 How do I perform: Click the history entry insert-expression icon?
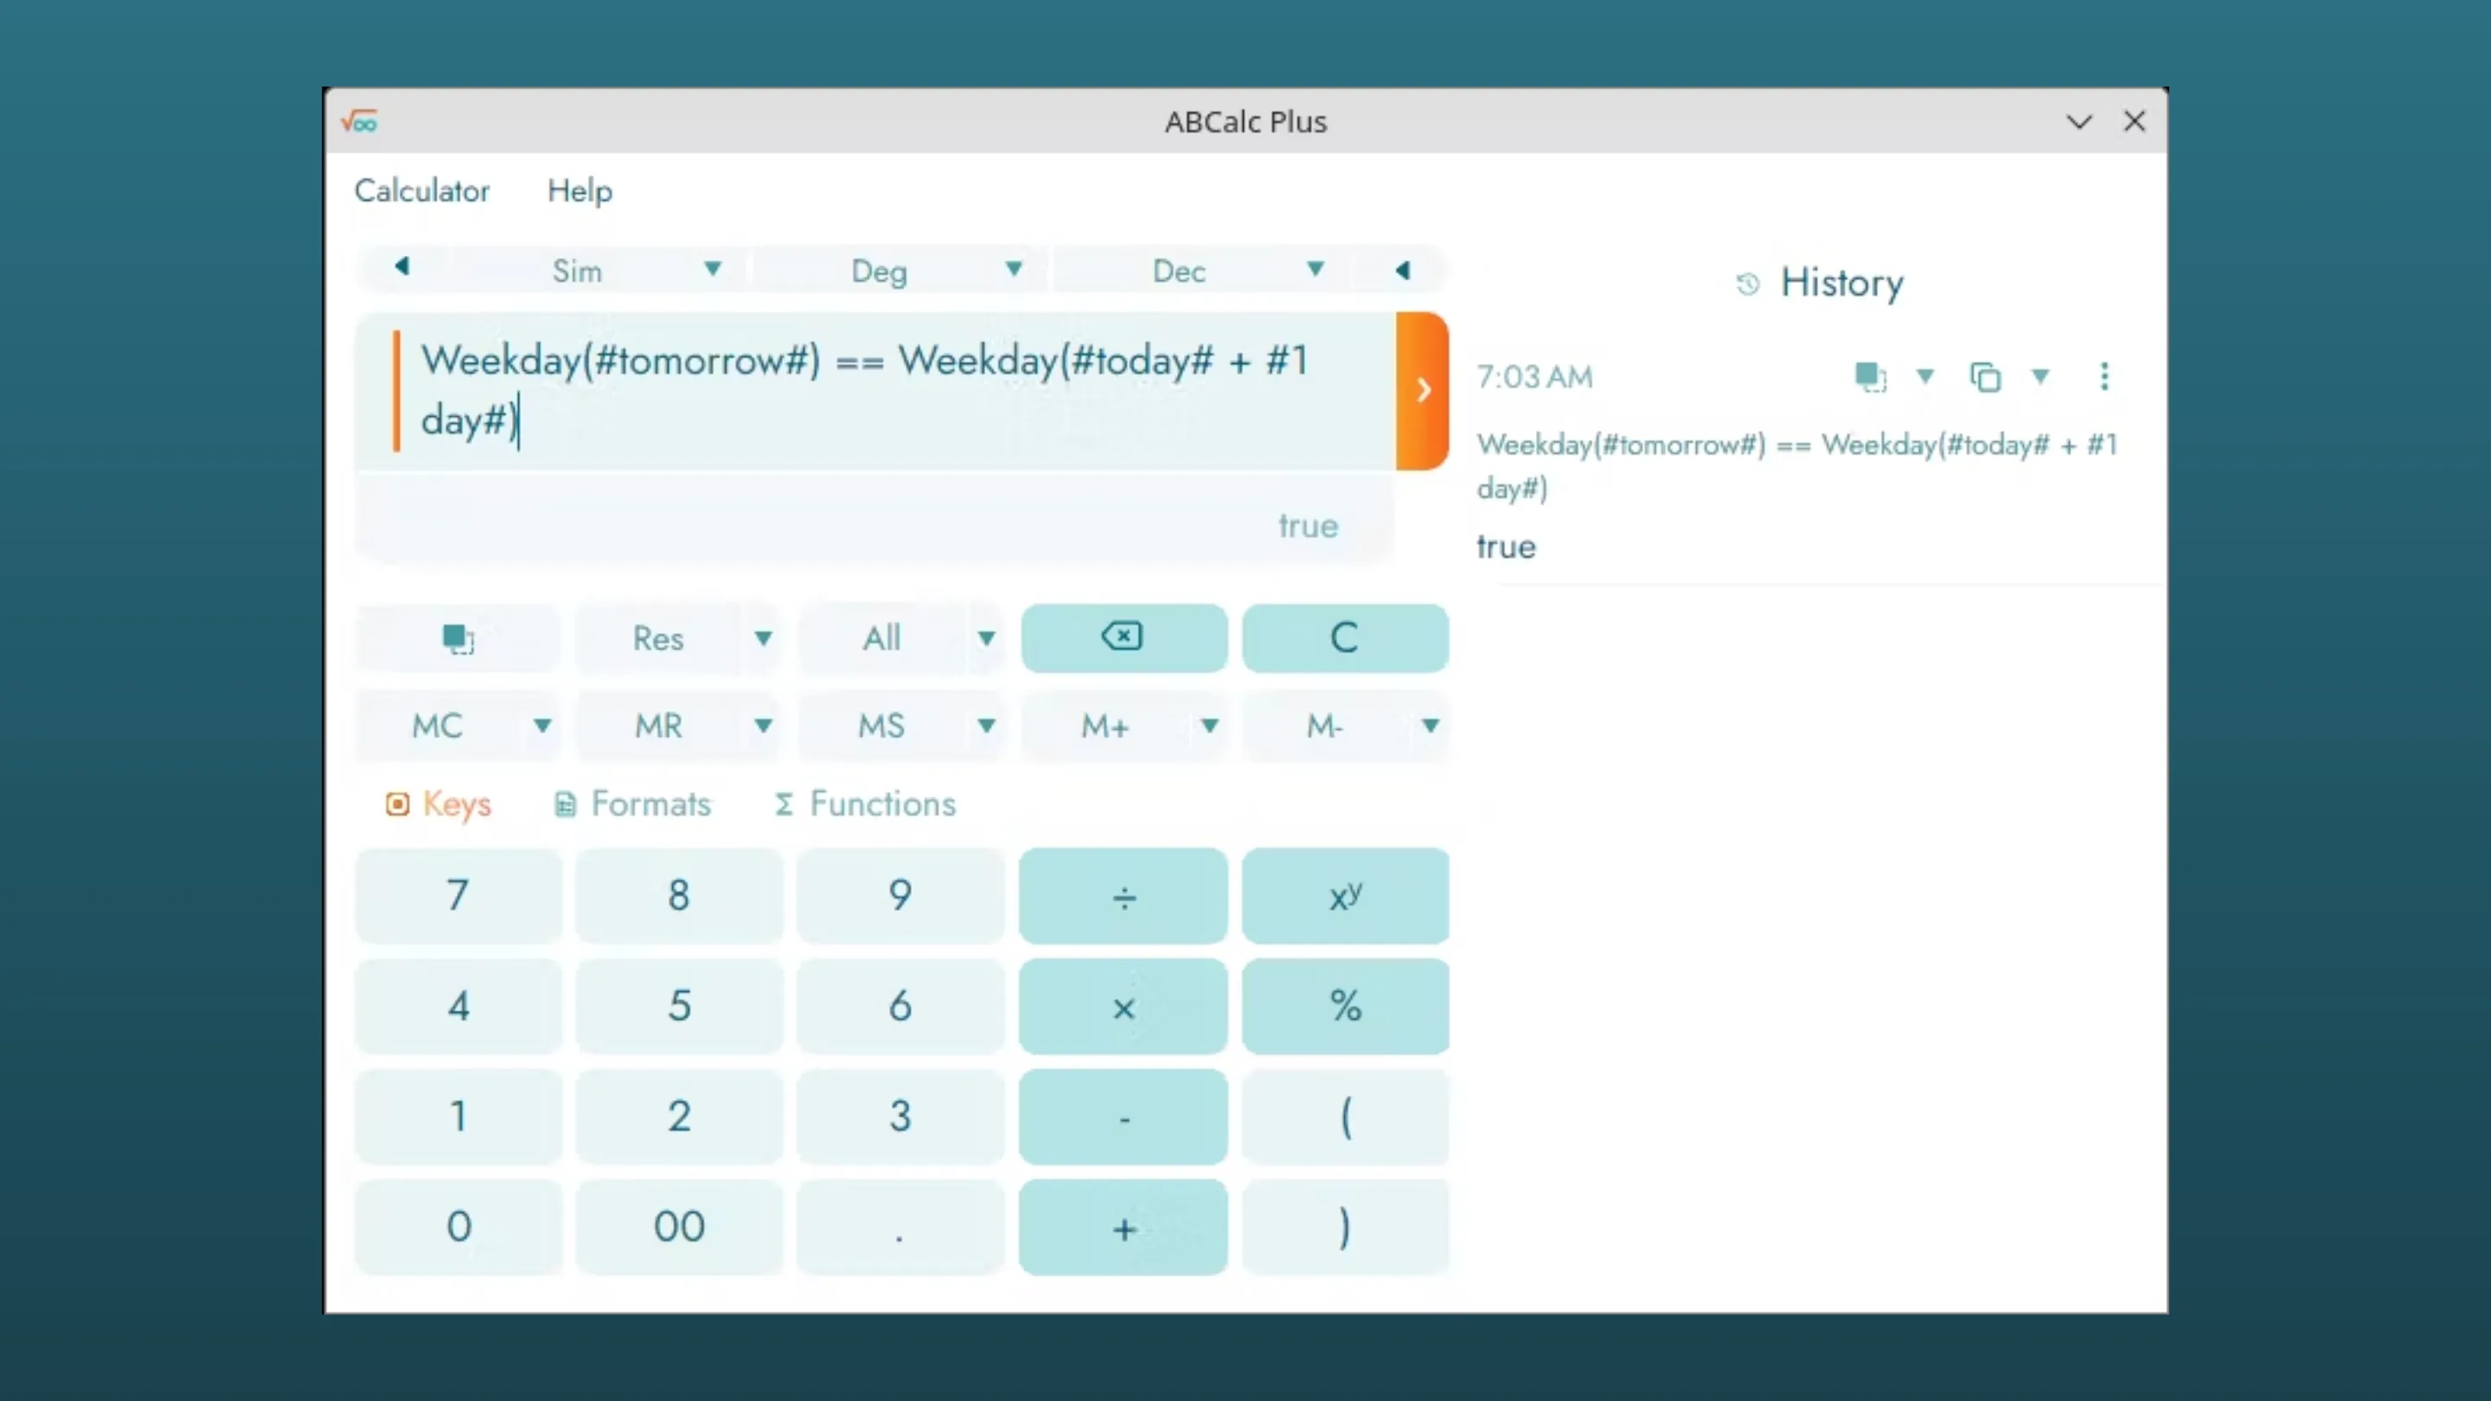pos(1870,376)
